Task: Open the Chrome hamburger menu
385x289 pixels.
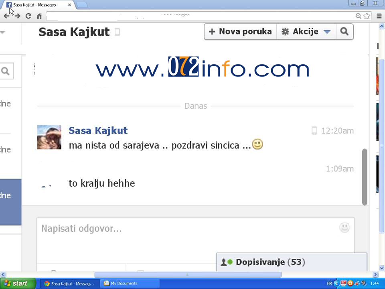Action: coord(379,16)
